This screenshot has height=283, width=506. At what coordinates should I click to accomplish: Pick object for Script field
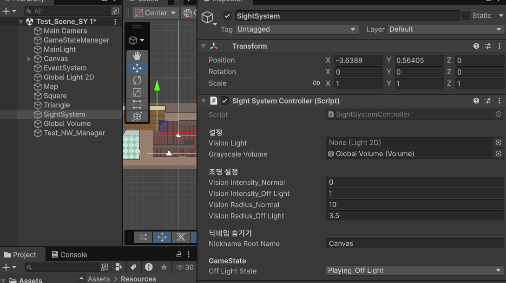498,115
